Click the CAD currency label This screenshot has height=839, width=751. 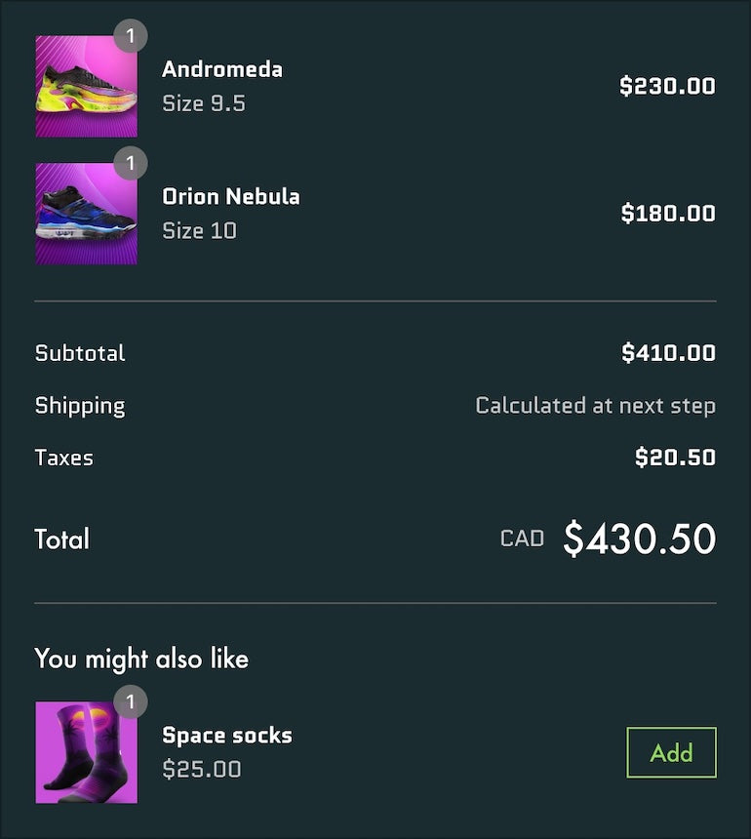point(522,539)
